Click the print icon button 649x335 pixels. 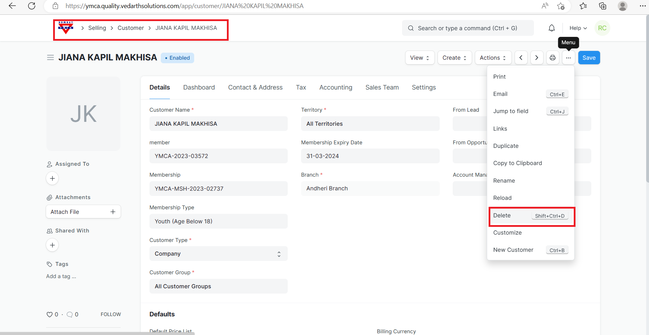(x=553, y=58)
